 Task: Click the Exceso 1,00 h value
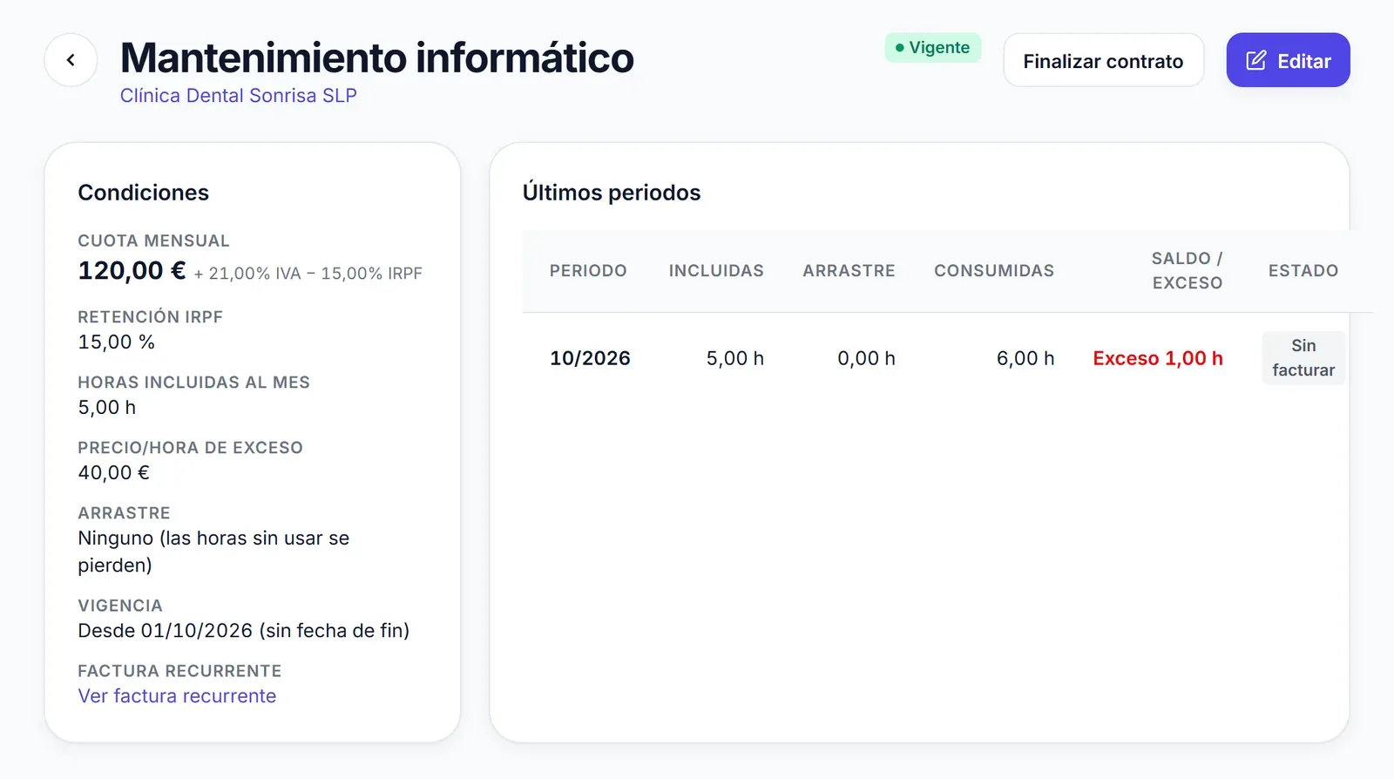click(1158, 358)
